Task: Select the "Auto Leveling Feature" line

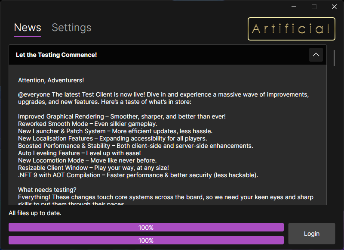Action: tap(80, 153)
